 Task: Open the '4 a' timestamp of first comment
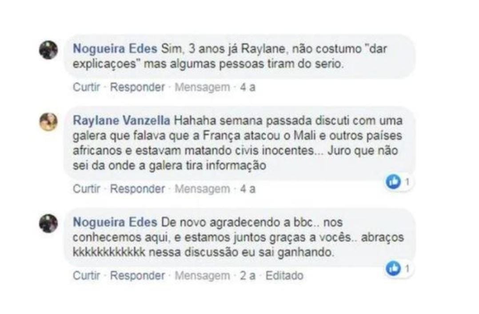(248, 87)
